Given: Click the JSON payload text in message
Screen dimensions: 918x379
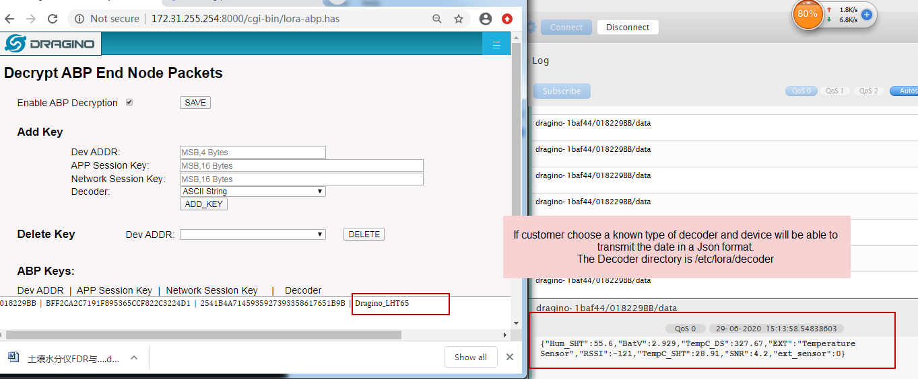Looking at the screenshot, I should point(698,349).
